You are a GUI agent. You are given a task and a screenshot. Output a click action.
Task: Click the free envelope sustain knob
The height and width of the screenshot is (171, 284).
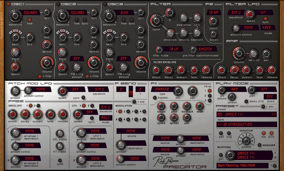pos(38,114)
